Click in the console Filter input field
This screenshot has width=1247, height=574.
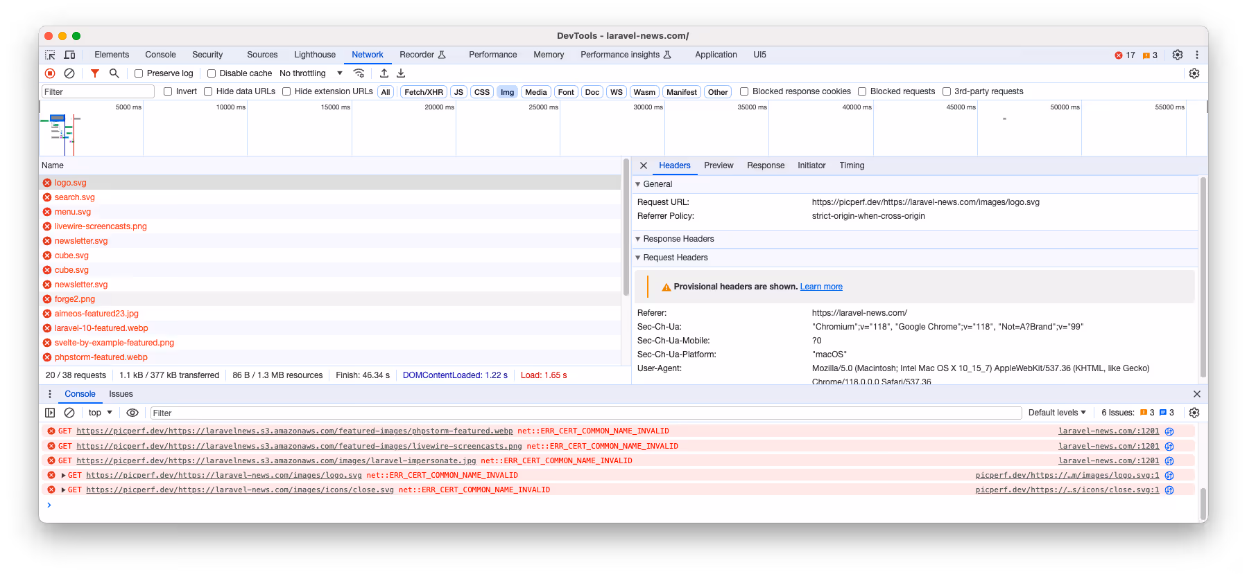click(586, 413)
